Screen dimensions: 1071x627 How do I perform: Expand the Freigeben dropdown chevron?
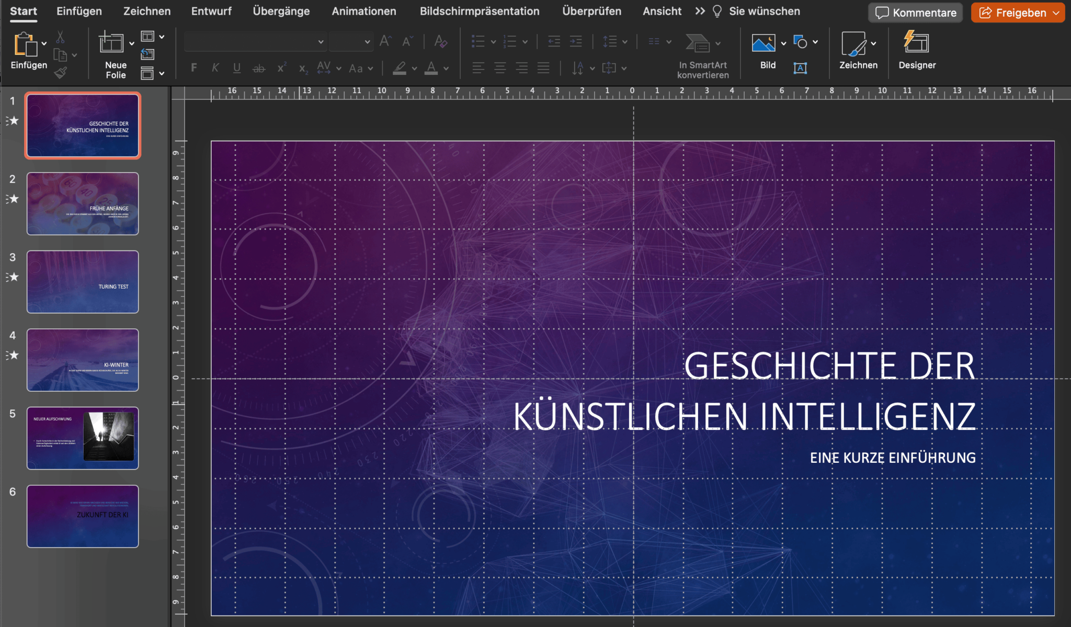(x=1056, y=13)
